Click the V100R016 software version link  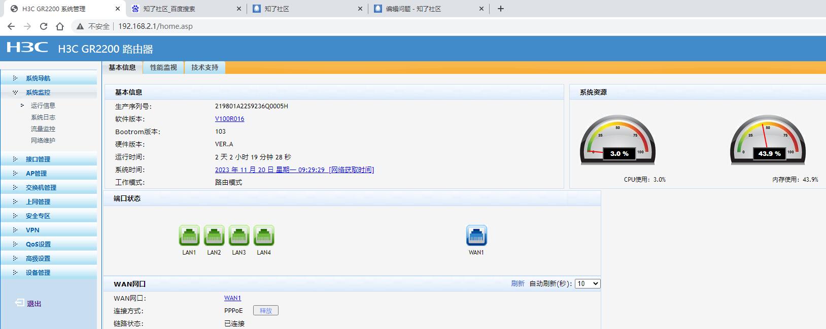[x=229, y=118]
